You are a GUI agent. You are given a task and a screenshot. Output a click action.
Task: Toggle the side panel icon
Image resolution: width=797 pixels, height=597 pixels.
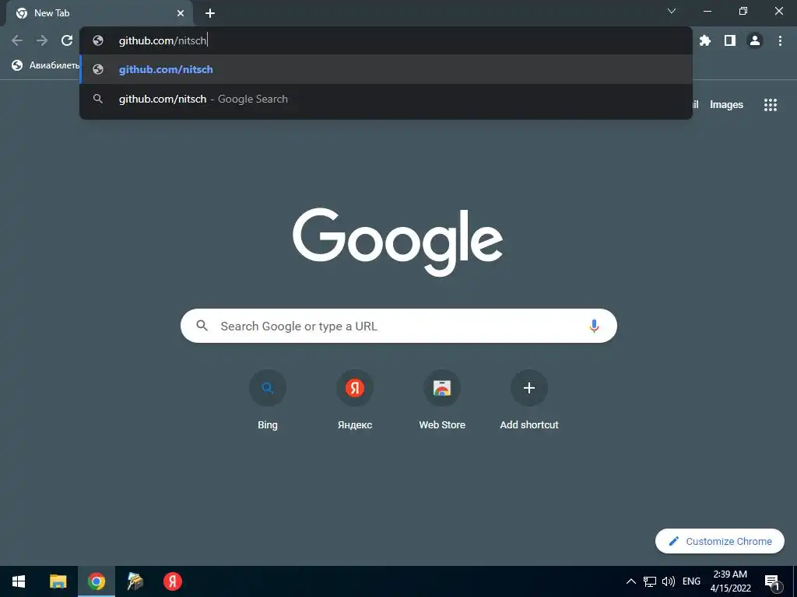tap(730, 40)
